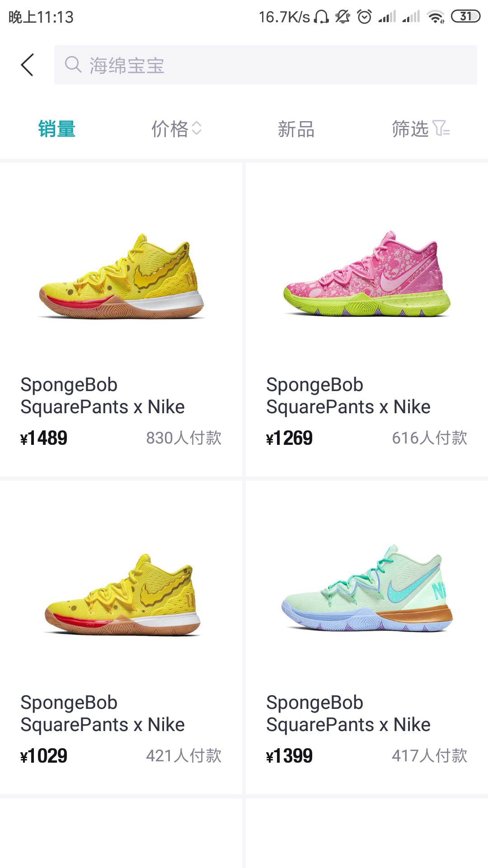Viewport: 488px width, 868px height.
Task: Tap the back arrow icon
Action: (x=27, y=65)
